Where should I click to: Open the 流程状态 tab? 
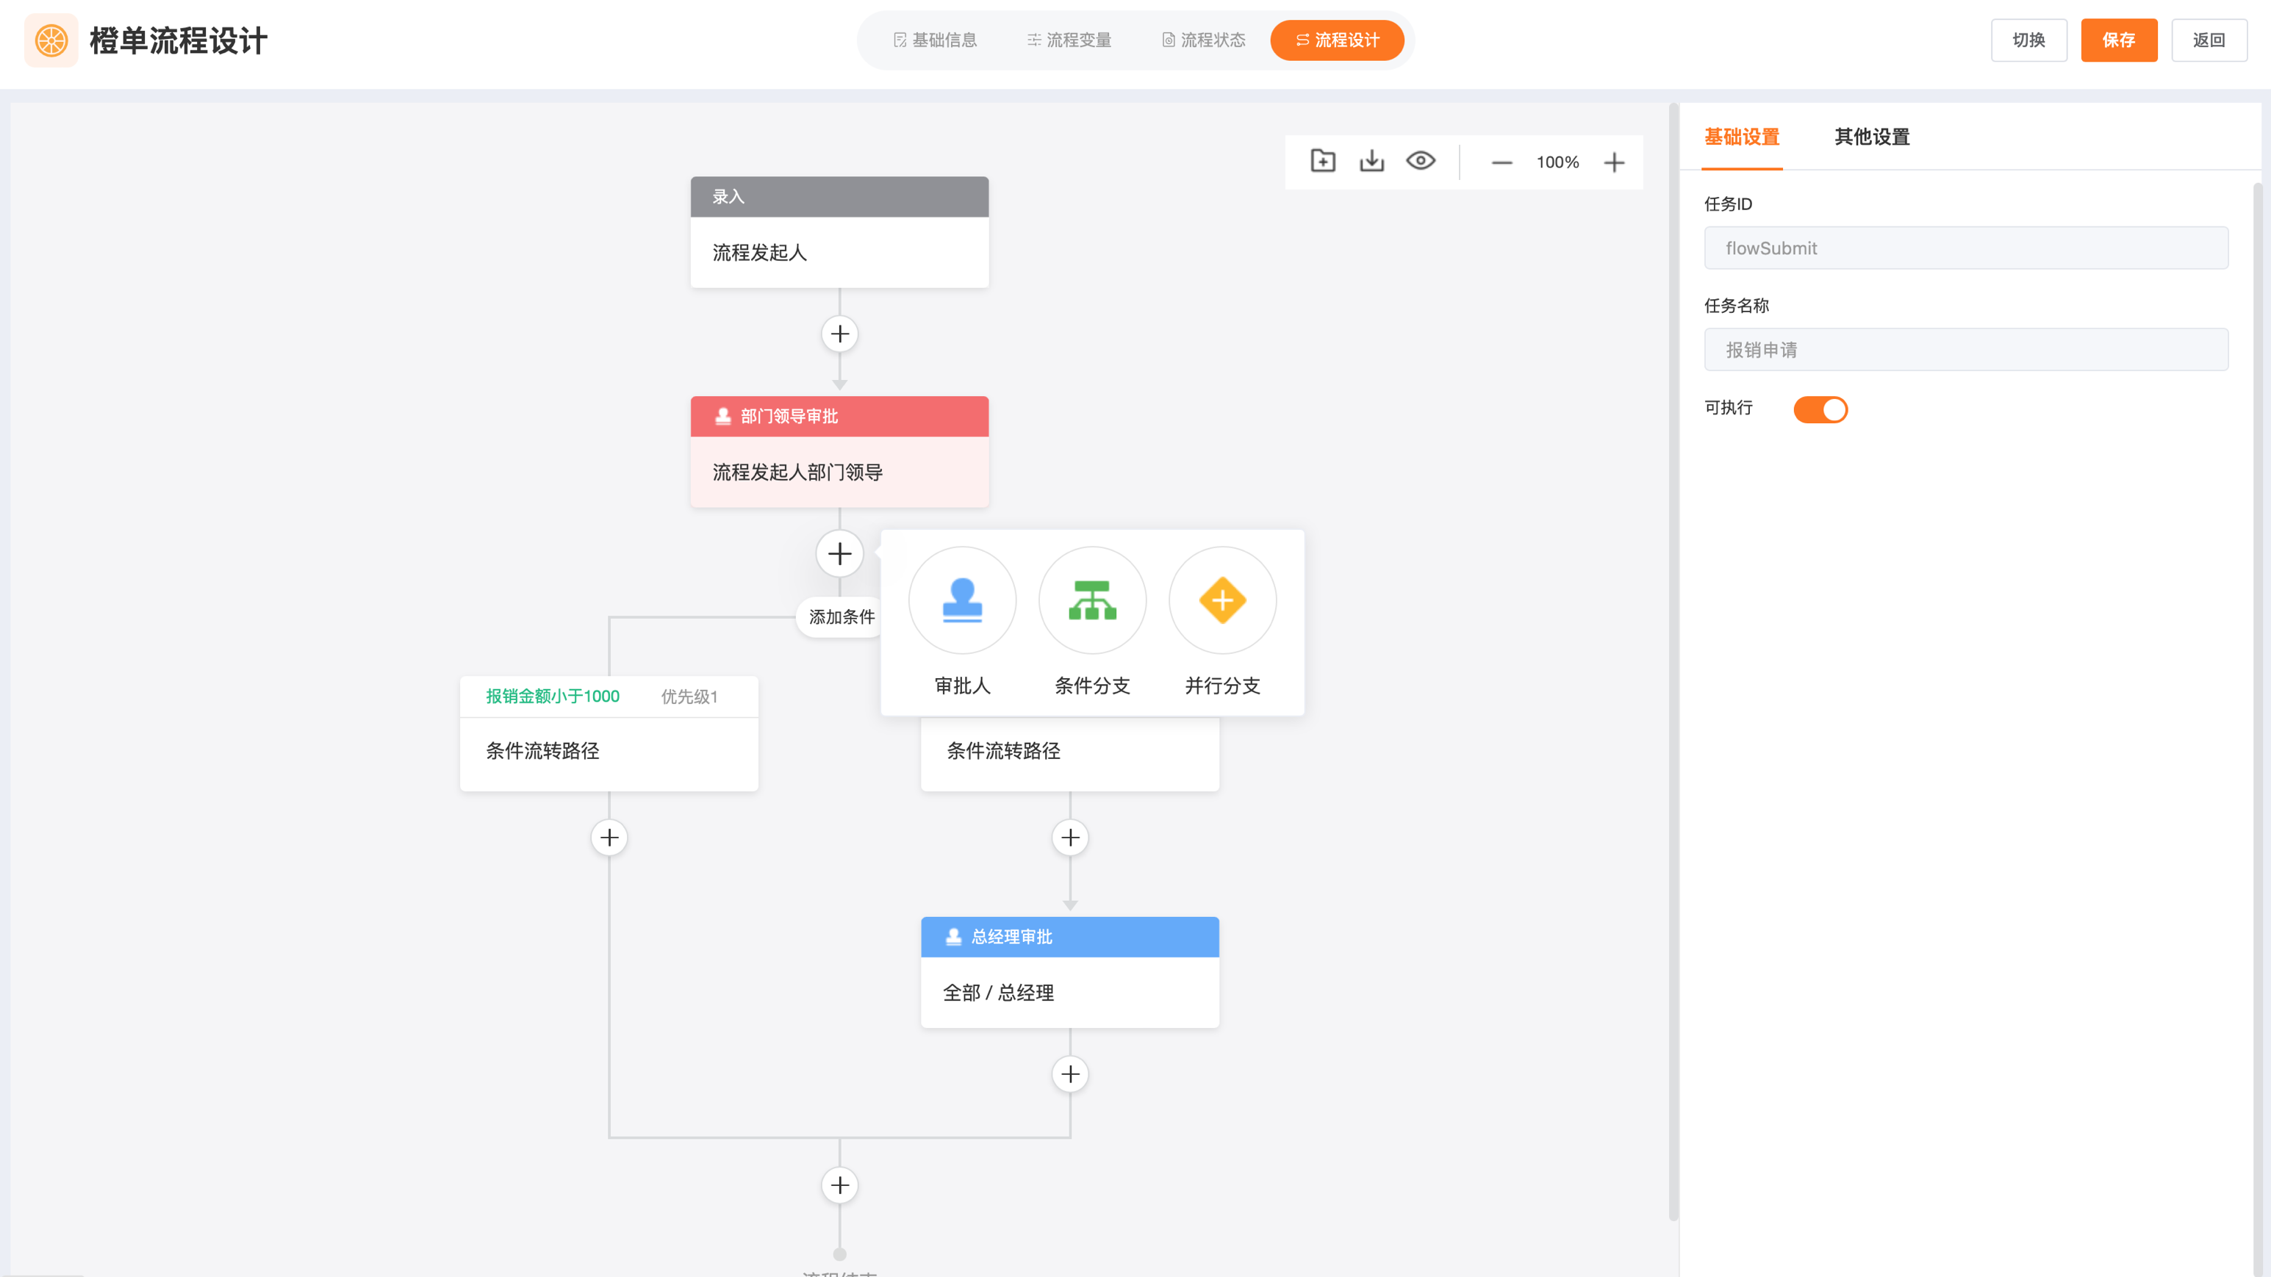click(1203, 40)
